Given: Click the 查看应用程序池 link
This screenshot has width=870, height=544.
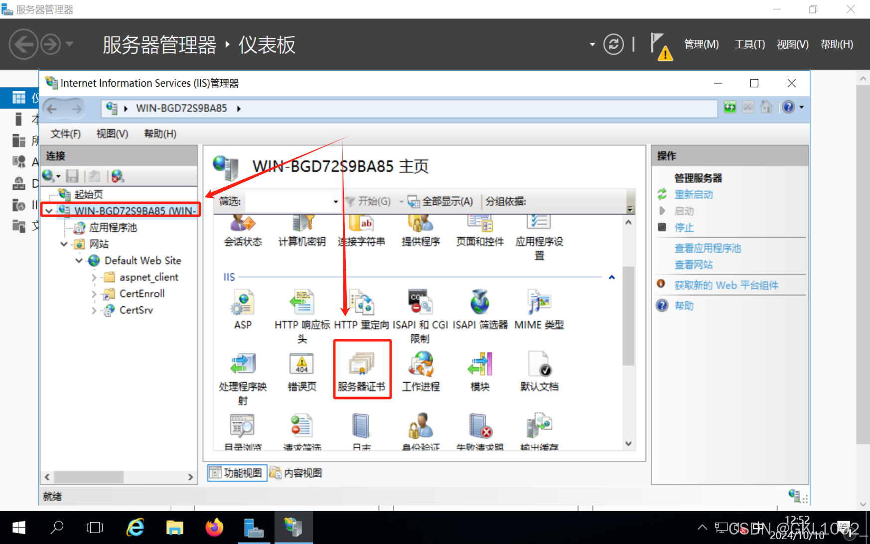Looking at the screenshot, I should [x=708, y=248].
